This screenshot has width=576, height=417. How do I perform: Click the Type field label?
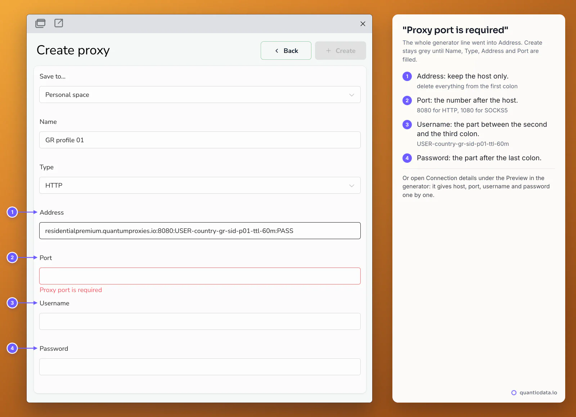(46, 167)
